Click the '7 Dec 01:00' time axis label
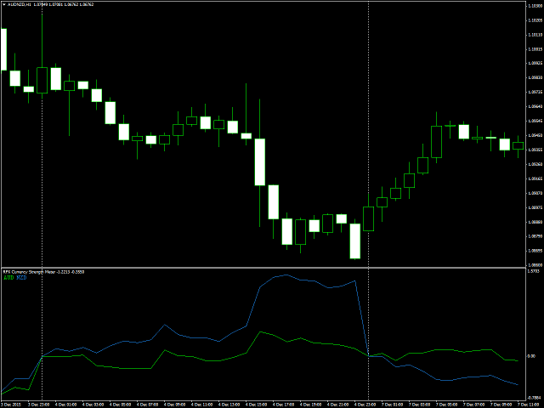 pyautogui.click(x=392, y=405)
